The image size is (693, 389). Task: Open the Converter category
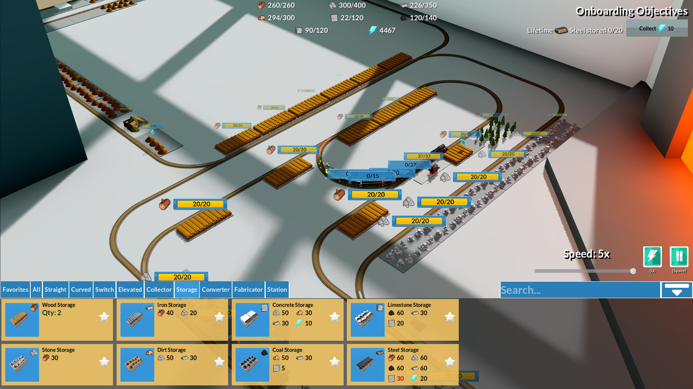pos(215,290)
